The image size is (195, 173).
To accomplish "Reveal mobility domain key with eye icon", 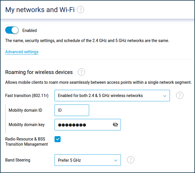I will pyautogui.click(x=115, y=125).
